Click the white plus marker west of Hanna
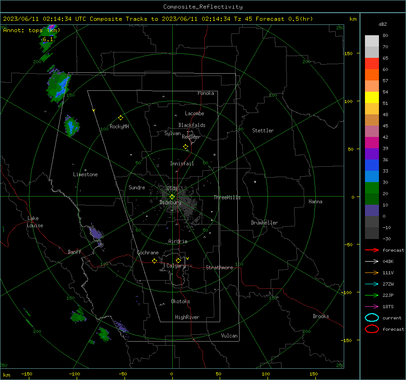 tap(255, 182)
